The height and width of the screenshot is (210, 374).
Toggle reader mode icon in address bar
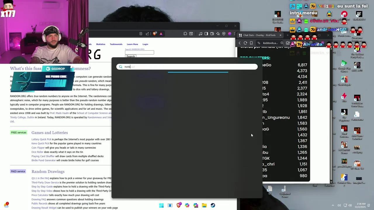pyautogui.click(x=141, y=34)
